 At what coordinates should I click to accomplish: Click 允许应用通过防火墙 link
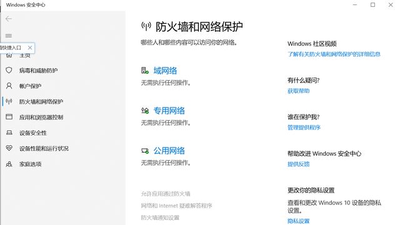point(166,194)
